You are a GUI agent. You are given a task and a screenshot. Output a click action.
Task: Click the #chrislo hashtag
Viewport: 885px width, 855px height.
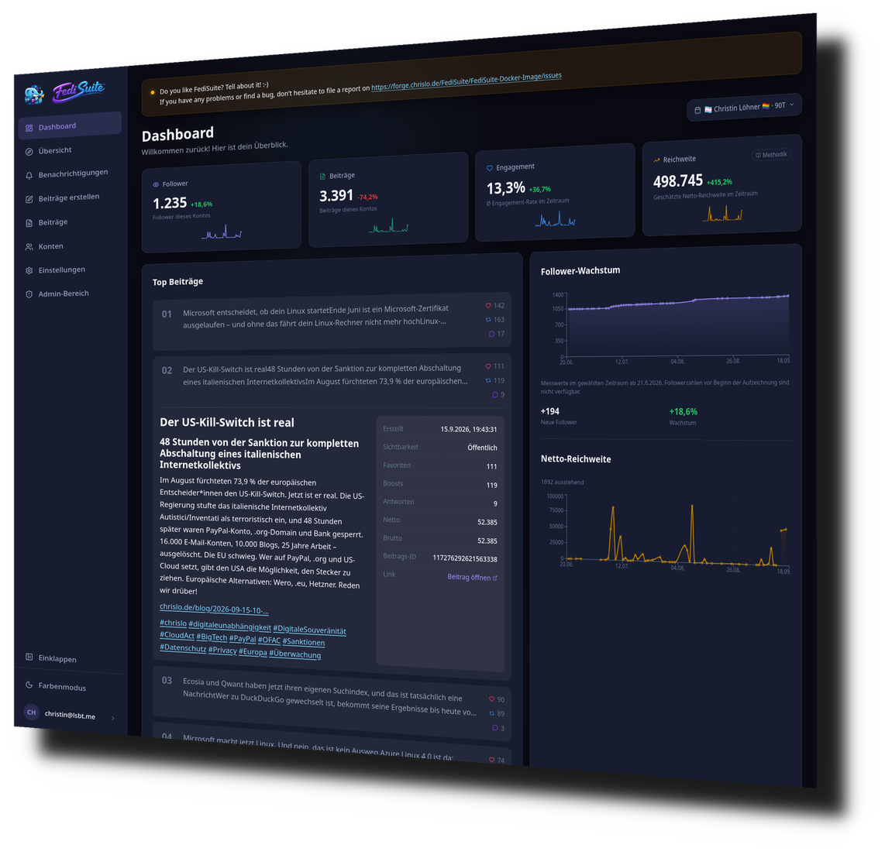click(x=174, y=623)
